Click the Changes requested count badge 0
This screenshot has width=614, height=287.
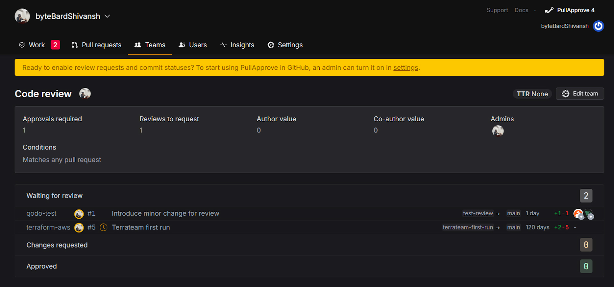[x=586, y=245]
